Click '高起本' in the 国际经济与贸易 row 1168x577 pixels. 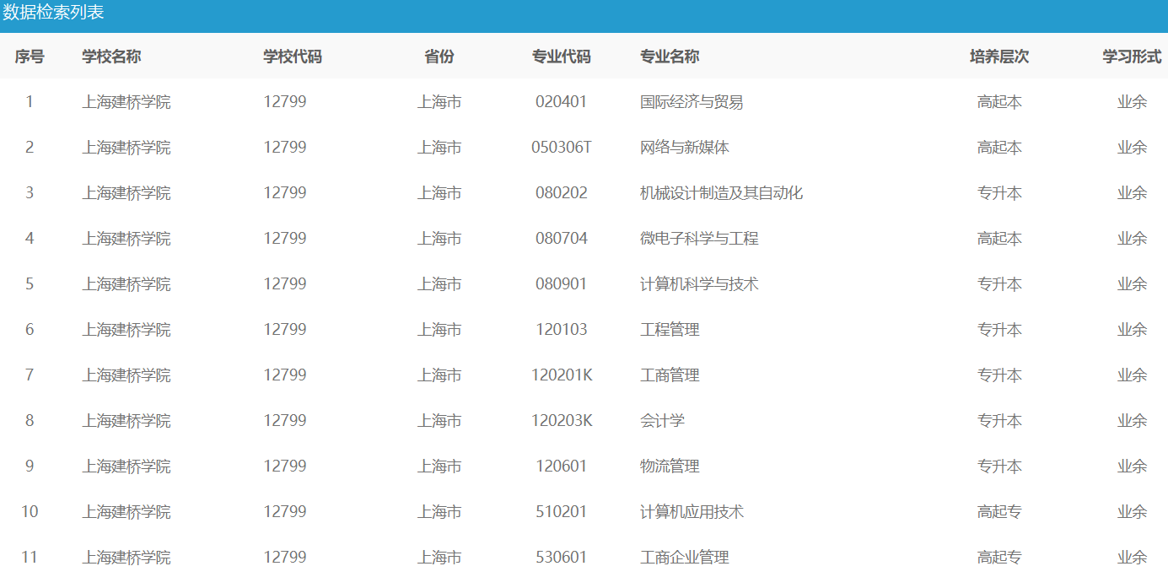pyautogui.click(x=999, y=102)
